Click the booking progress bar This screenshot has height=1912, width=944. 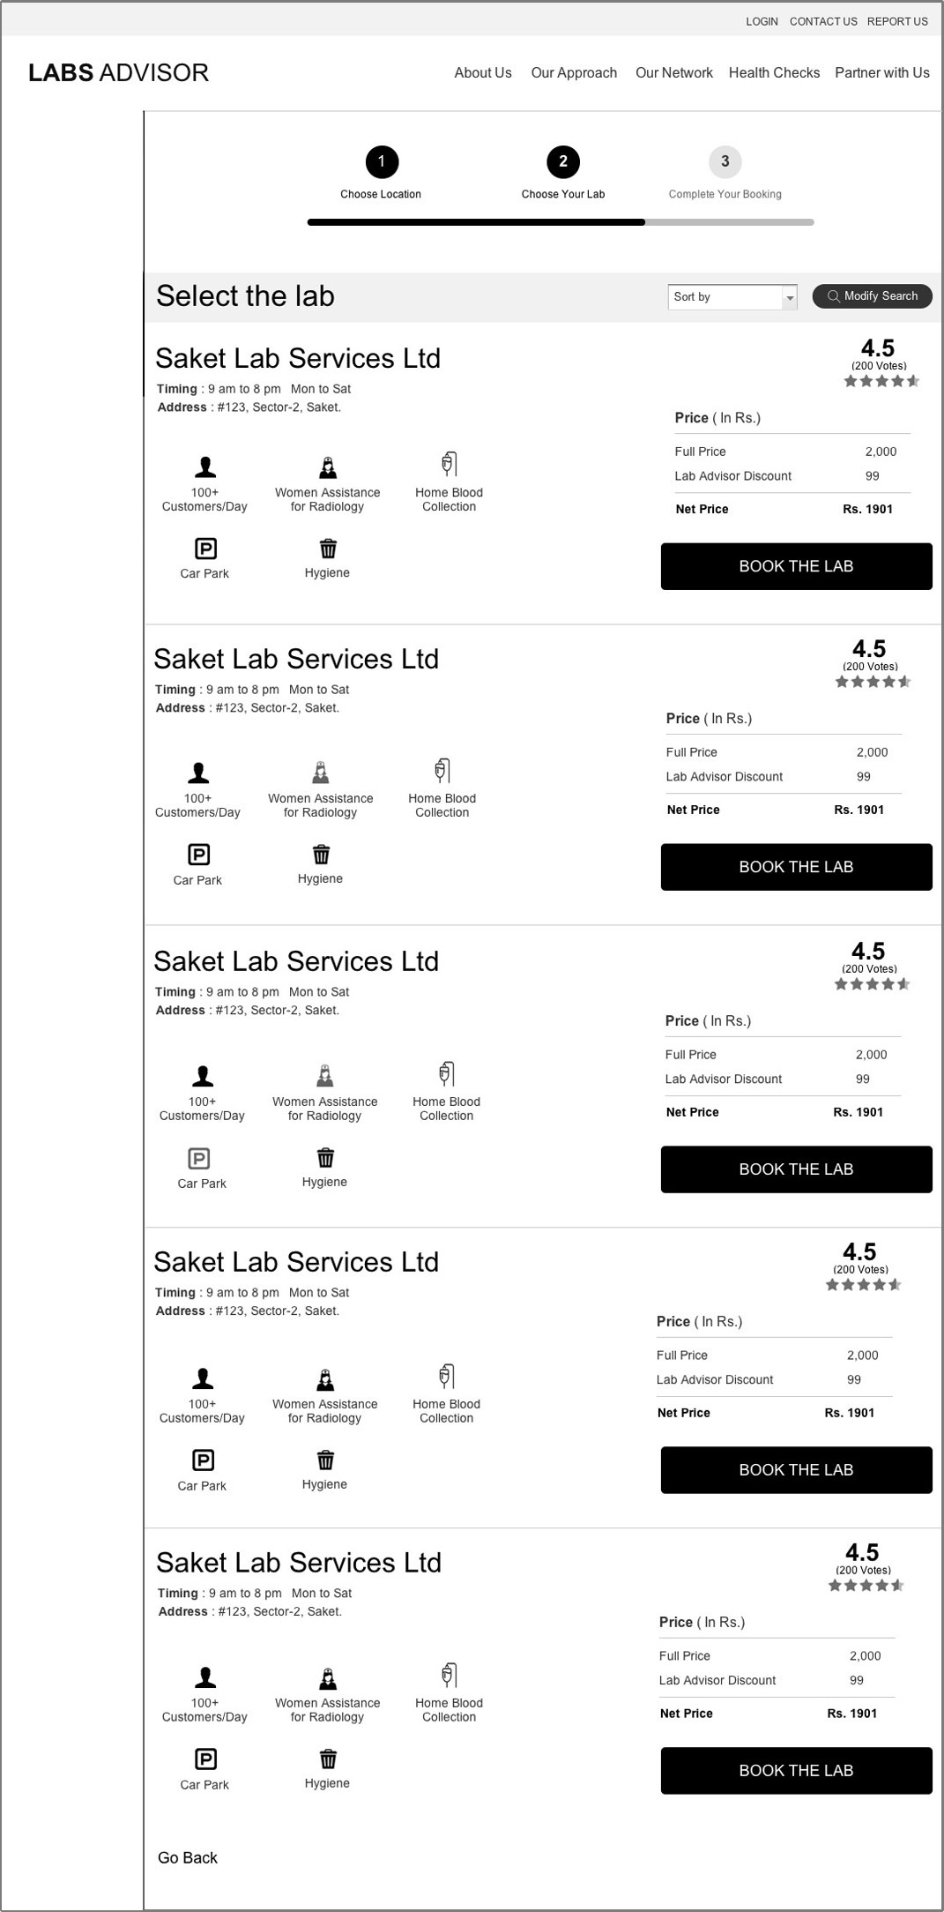click(560, 222)
